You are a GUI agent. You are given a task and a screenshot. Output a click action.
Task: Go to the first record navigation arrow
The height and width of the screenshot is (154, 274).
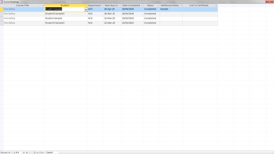tap(9, 152)
